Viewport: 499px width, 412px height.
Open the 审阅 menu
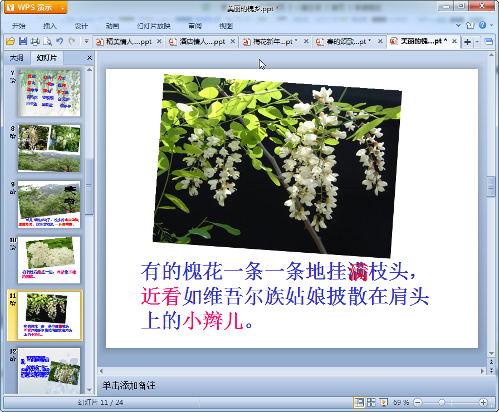click(x=195, y=26)
